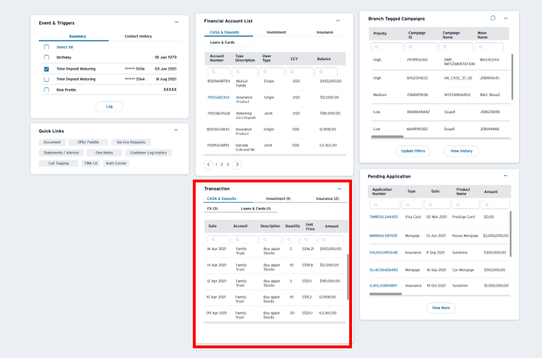Collapse the Event & Triggers panel
Screen dimensions: 542x358
[176, 23]
